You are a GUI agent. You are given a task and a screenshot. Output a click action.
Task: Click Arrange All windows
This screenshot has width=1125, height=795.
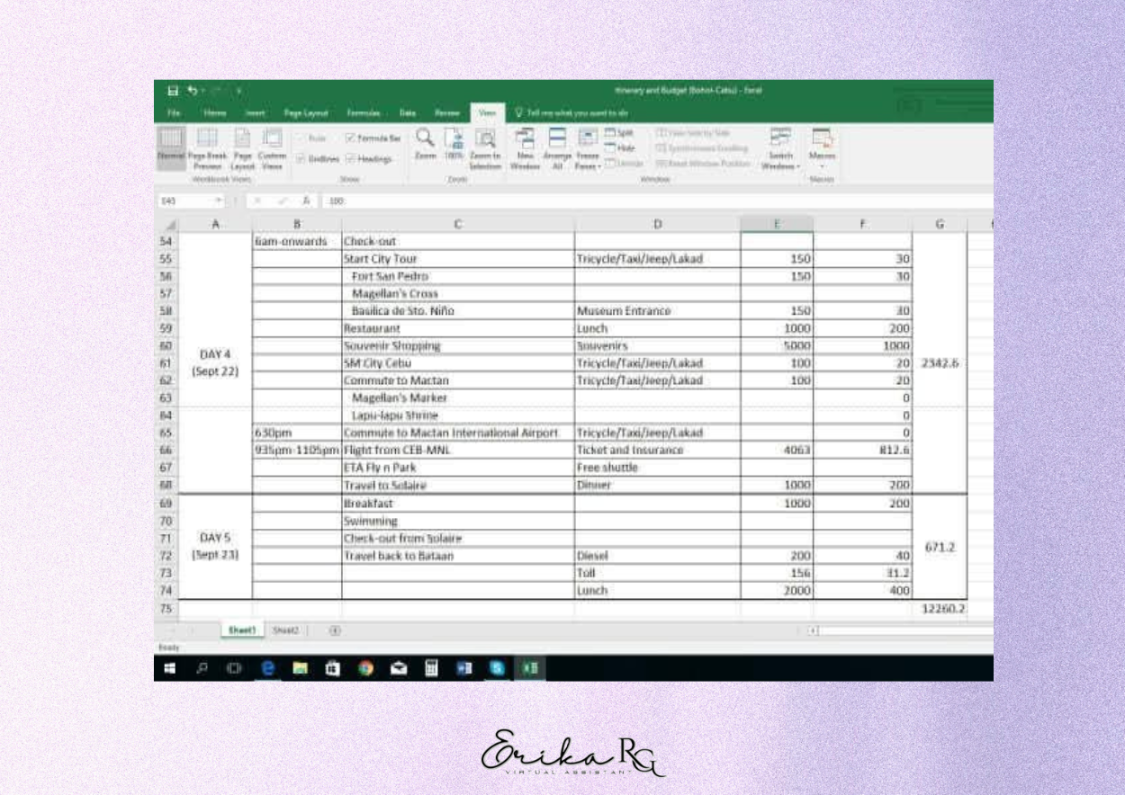557,147
